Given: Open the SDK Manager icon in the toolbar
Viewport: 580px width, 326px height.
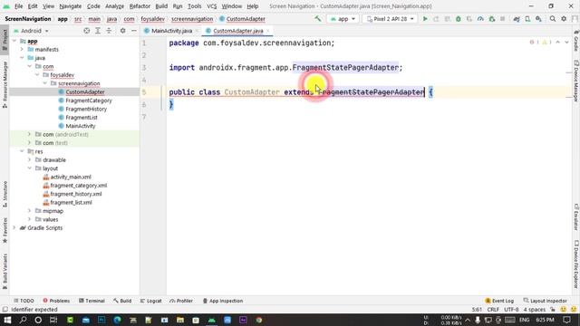Looking at the screenshot, I should (538, 18).
